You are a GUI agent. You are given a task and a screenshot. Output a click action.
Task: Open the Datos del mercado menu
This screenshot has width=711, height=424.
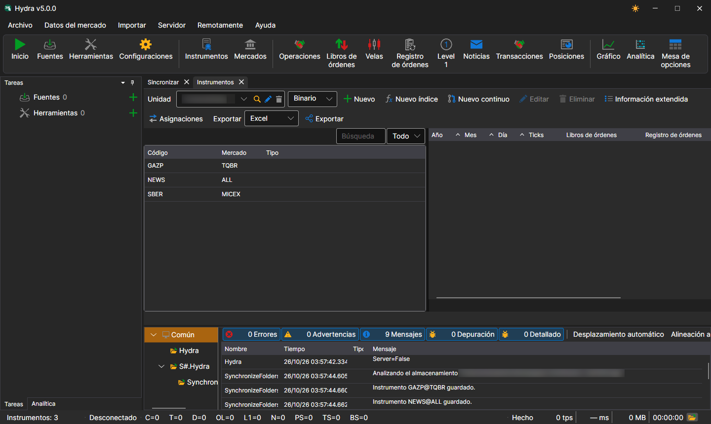pyautogui.click(x=75, y=25)
